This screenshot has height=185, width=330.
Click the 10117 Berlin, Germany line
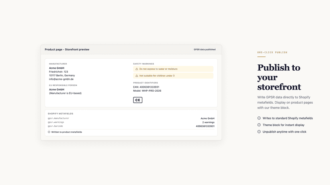click(62, 75)
